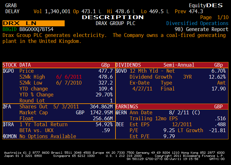Click the BBGID label
This screenshot has width=231, height=165.
[x=10, y=29]
